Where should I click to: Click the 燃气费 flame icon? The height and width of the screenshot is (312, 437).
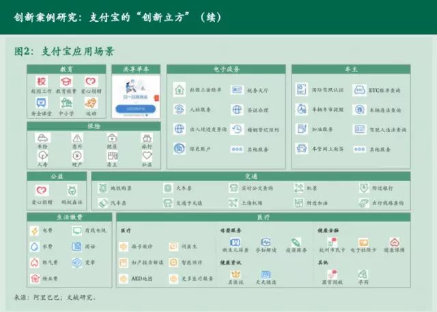[x=35, y=262]
